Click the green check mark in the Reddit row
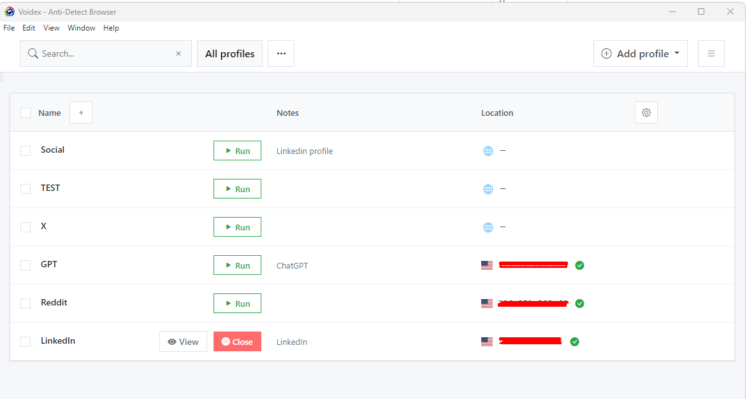 [x=579, y=304]
